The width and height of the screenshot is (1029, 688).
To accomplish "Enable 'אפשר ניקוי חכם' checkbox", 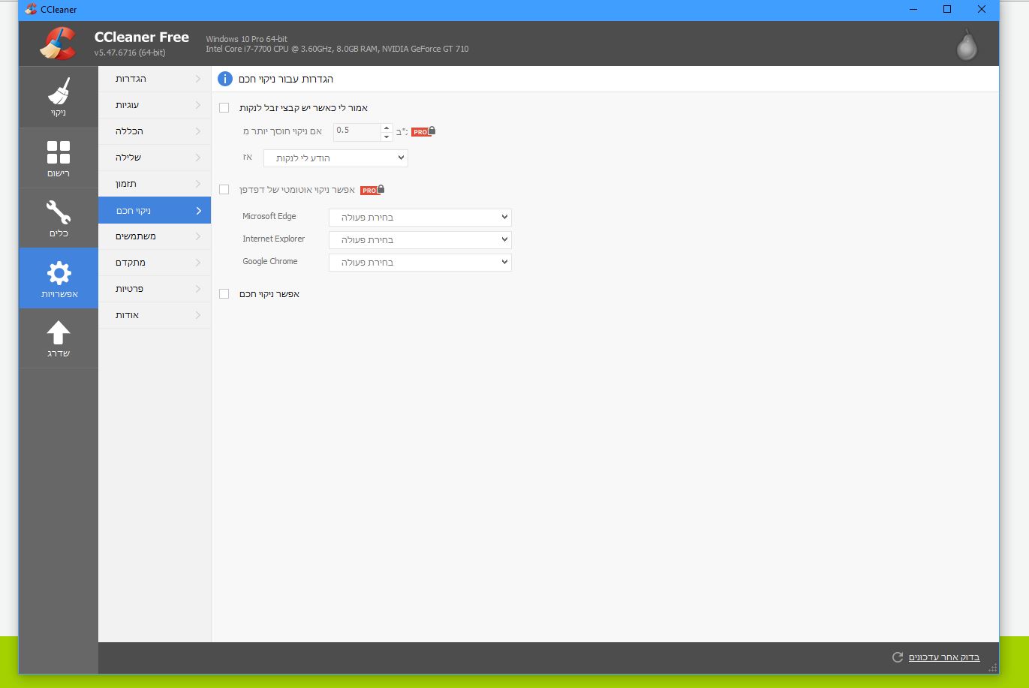I will coord(224,293).
